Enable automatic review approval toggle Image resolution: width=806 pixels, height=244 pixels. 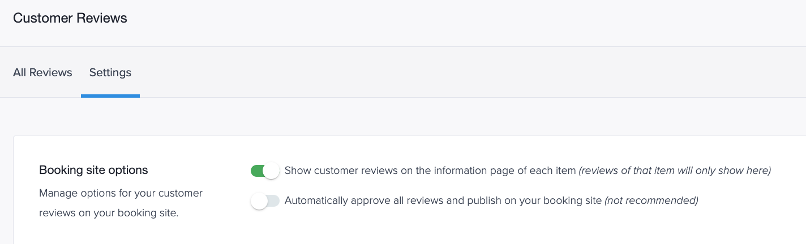(x=265, y=201)
